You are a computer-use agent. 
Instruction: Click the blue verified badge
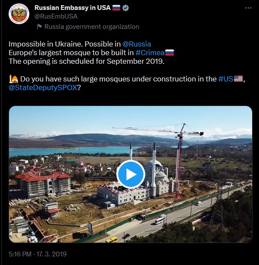pos(125,8)
